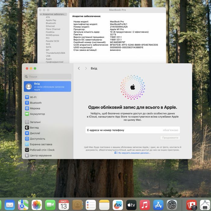The image size is (211, 211).
Task: Launch Photo Booth from the Dock
Action: [192, 205]
